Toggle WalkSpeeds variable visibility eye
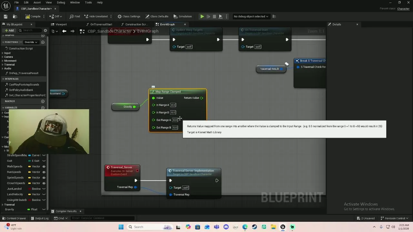 pos(44,167)
